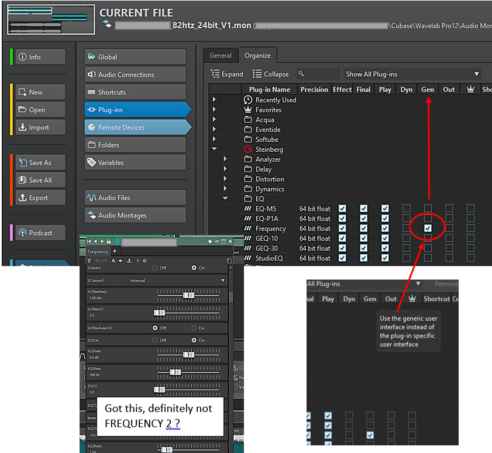Open Audio Connections settings
Viewport: 492px width, 453px height.
coord(135,74)
